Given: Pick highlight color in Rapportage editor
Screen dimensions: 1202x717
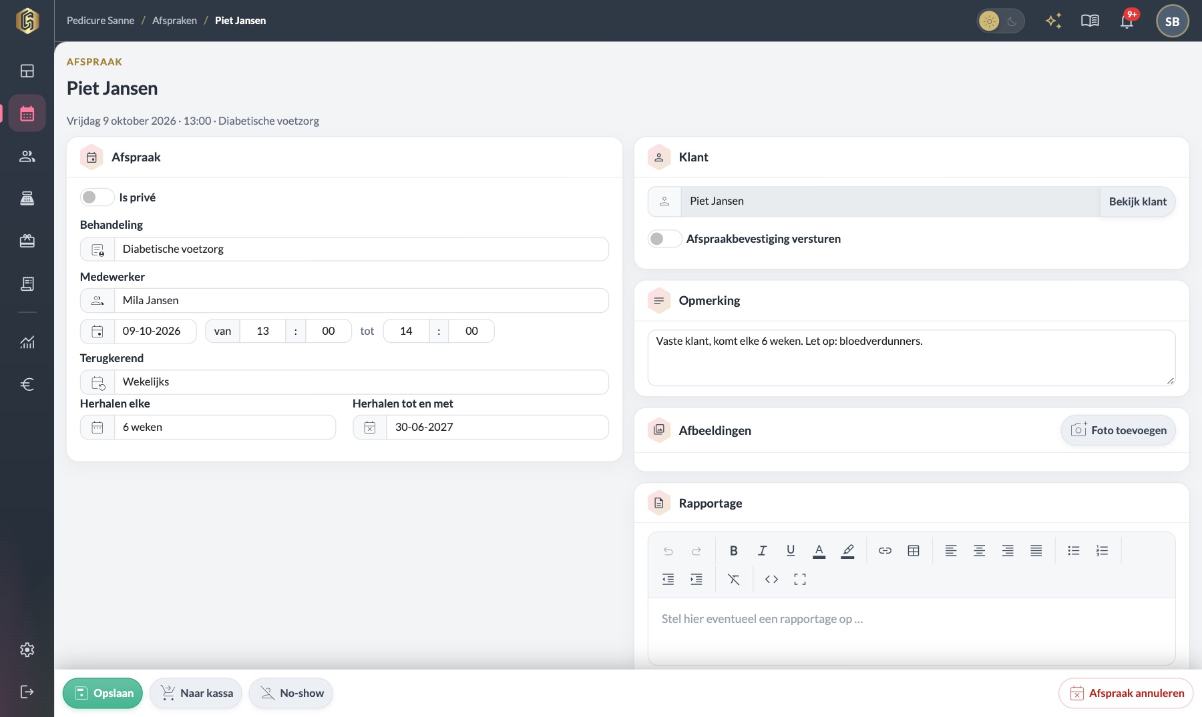Looking at the screenshot, I should click(847, 550).
